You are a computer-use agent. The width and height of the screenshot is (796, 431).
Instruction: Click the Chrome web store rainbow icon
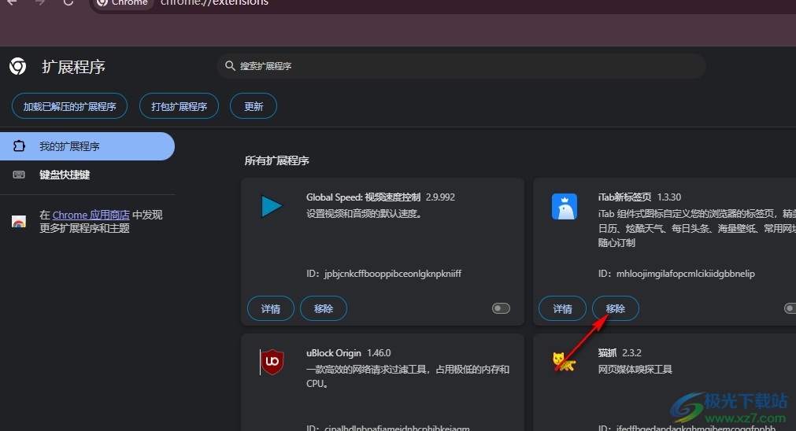(19, 222)
